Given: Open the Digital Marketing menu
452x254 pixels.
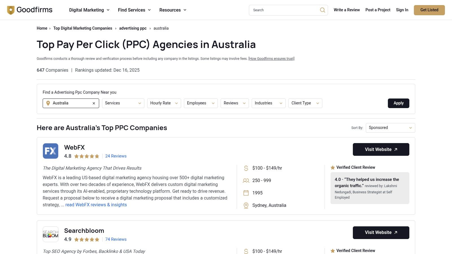Looking at the screenshot, I should click(89, 10).
